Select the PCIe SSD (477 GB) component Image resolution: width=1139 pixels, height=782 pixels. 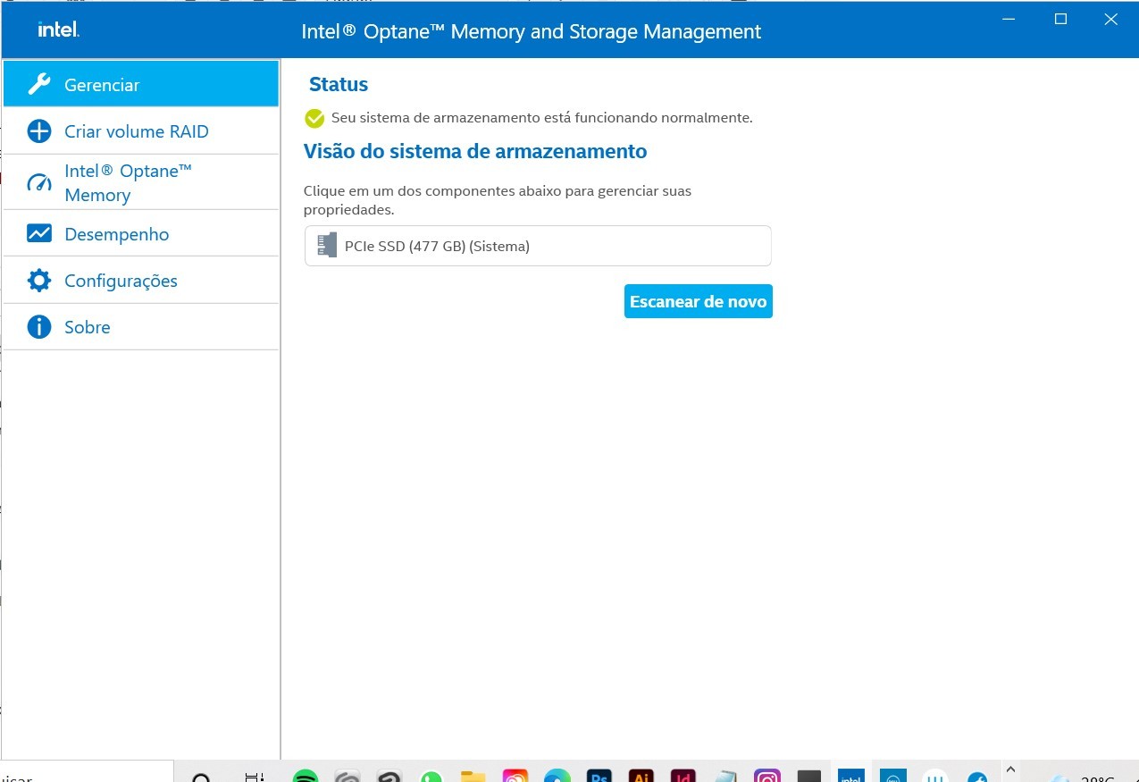538,246
